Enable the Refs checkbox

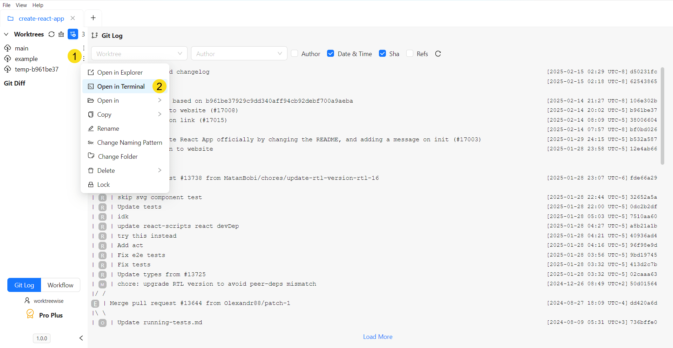[x=410, y=53]
